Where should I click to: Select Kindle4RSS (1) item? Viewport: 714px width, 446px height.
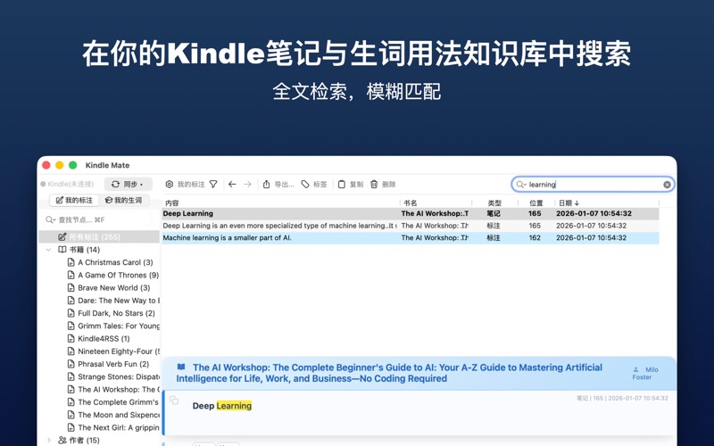click(104, 339)
